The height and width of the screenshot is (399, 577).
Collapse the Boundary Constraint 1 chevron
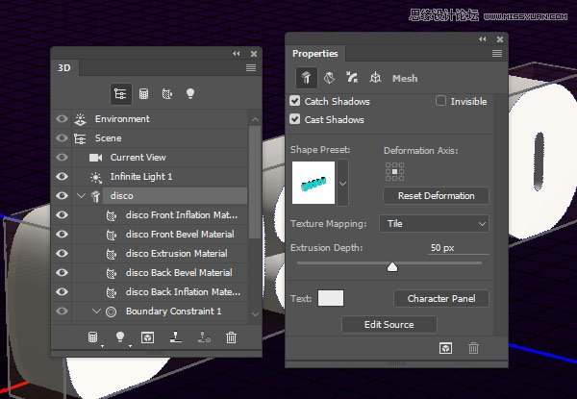[x=96, y=312]
